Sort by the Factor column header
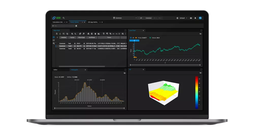Image resolution: width=254 pixels, height=138 pixels. [72, 37]
